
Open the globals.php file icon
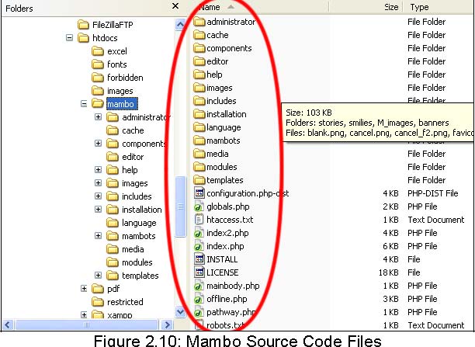(x=199, y=206)
